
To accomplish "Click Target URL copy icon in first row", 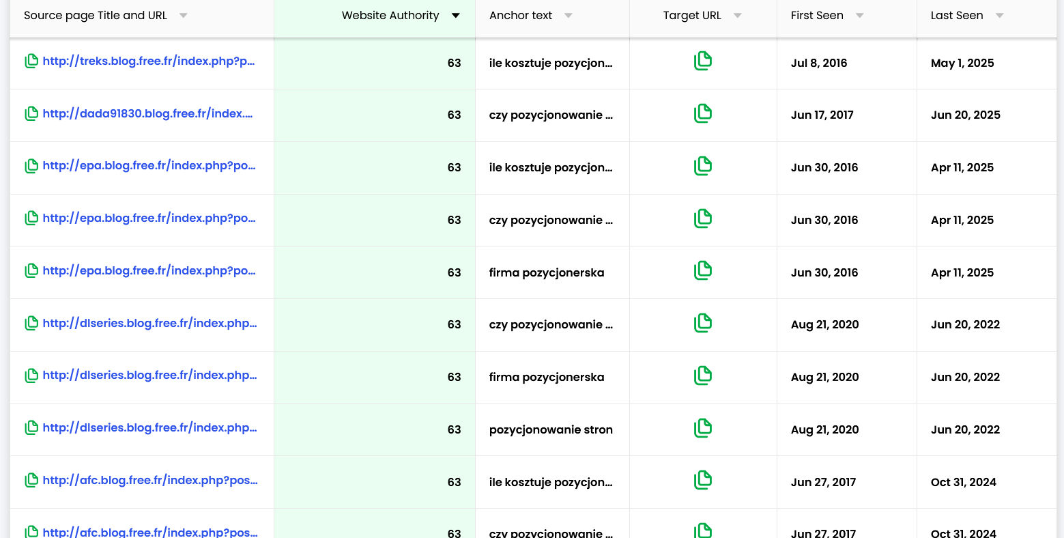I will pos(702,61).
